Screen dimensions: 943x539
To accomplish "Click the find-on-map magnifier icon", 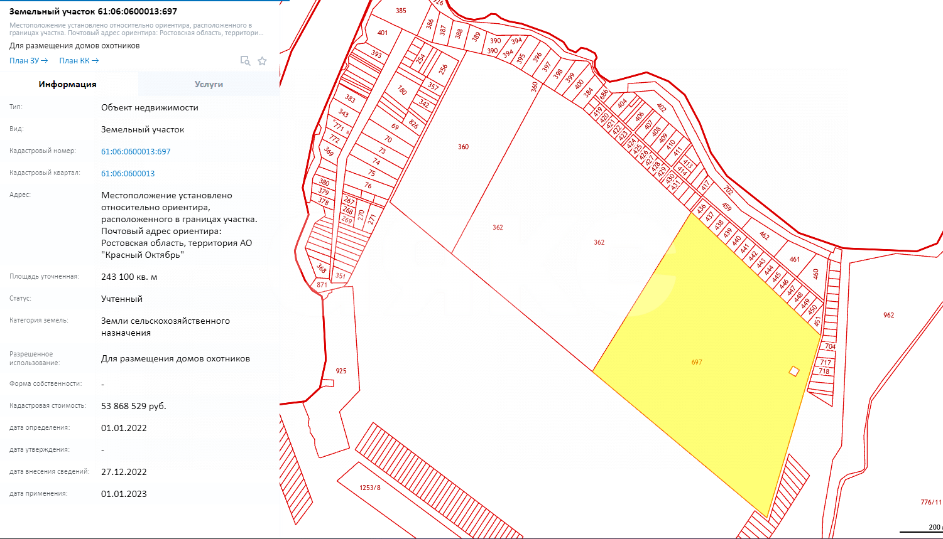I will pyautogui.click(x=246, y=61).
